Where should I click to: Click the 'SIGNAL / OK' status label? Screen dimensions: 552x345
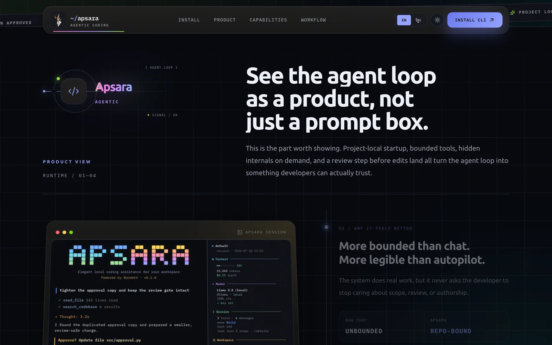coord(163,115)
